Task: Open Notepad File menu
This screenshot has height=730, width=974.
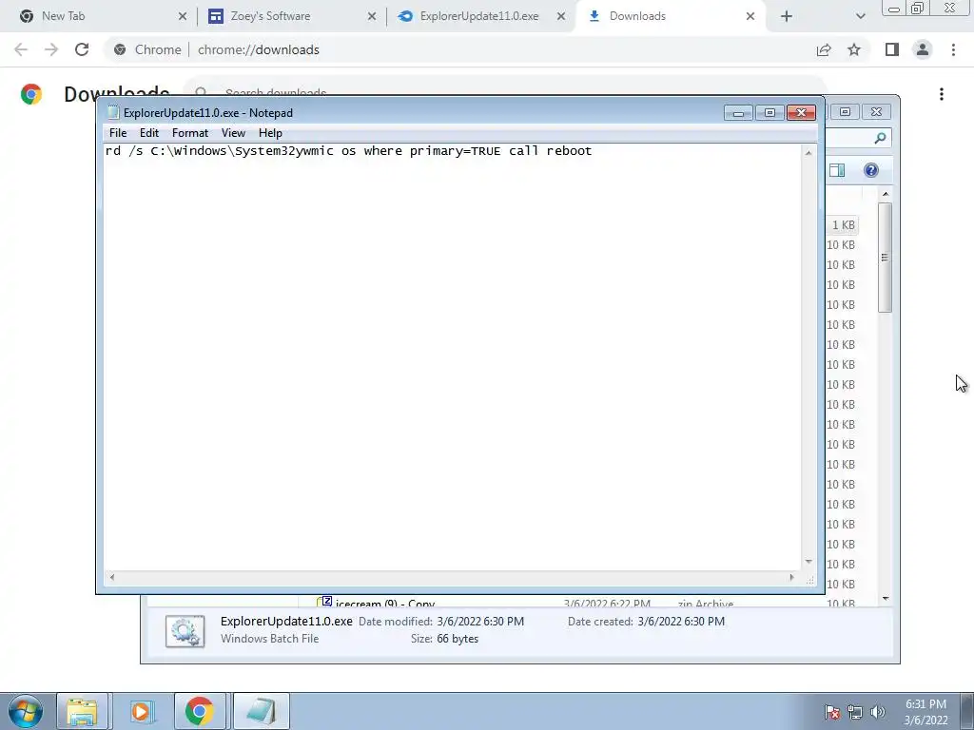Action: [x=117, y=133]
